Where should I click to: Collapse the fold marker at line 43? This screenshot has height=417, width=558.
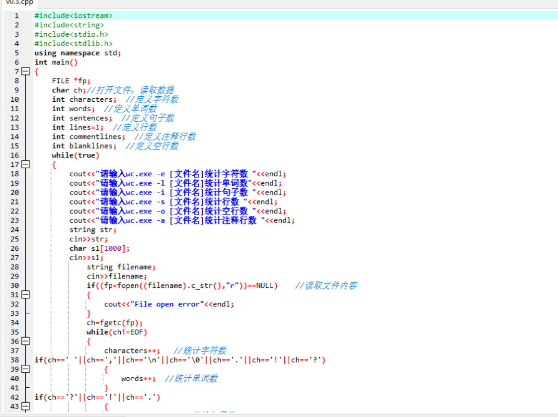[25, 407]
